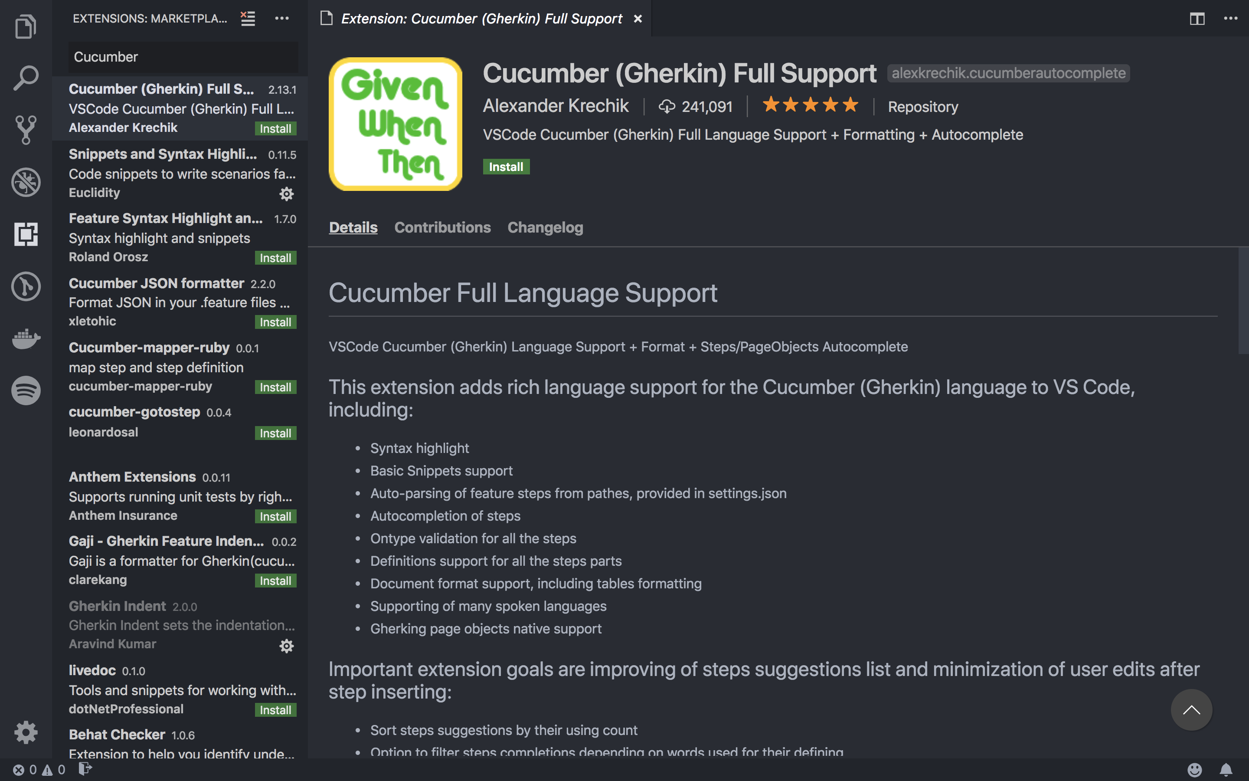1249x781 pixels.
Task: Click Install button for Cucumber Gherkin
Action: pos(505,166)
